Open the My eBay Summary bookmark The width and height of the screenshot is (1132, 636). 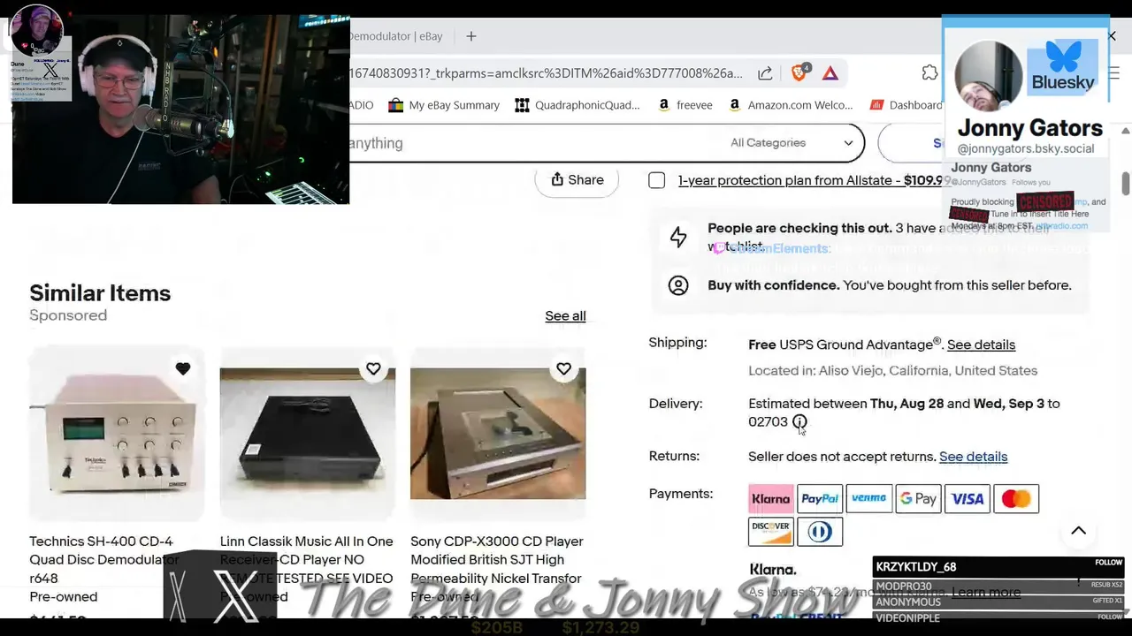click(444, 105)
